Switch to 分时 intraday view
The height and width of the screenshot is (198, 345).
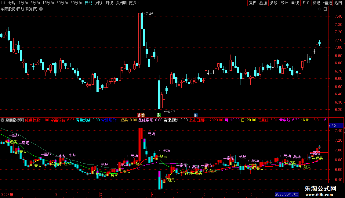(x=12, y=3)
